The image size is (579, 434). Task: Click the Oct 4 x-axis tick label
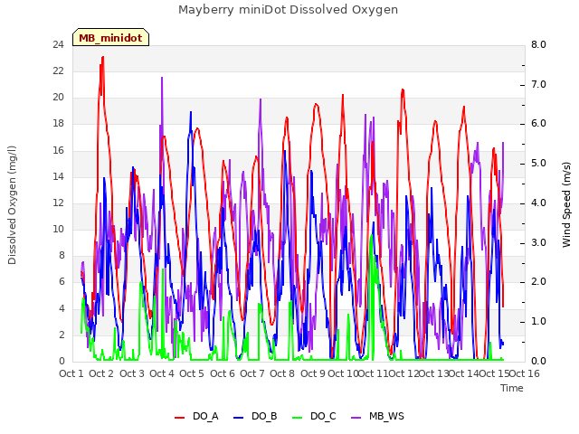(x=162, y=373)
